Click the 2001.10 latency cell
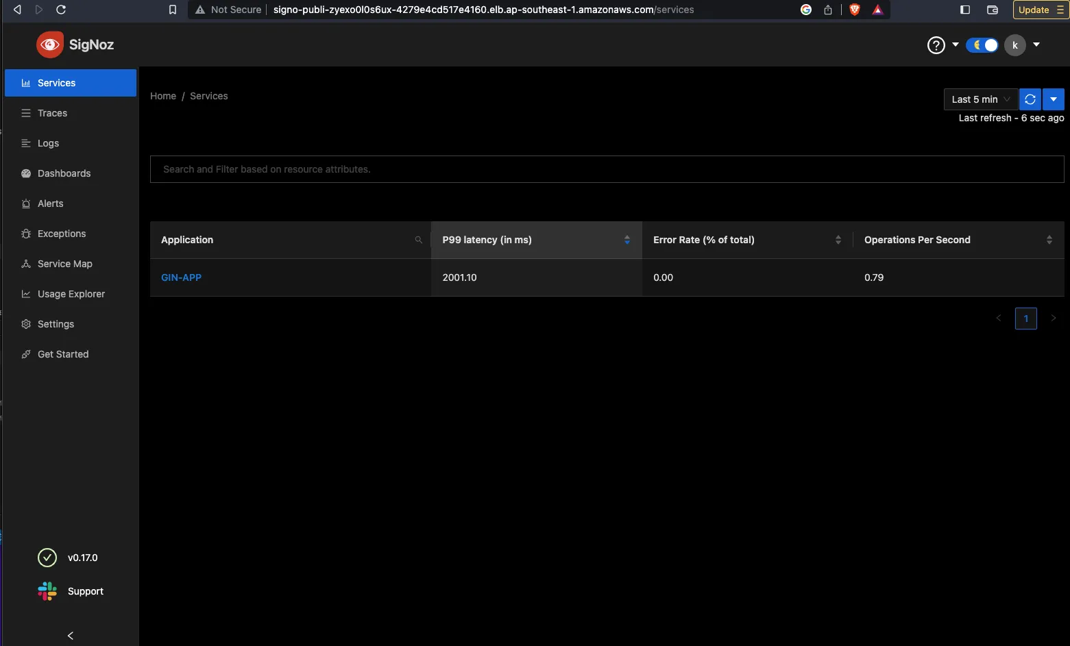This screenshot has width=1070, height=646. coord(536,277)
